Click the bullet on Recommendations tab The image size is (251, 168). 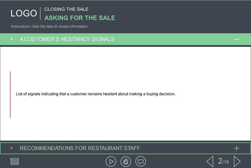point(12,148)
